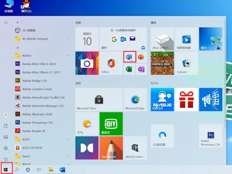The width and height of the screenshot is (232, 174).
Task: Launch the Minecraft tile
Action: pos(162,63)
